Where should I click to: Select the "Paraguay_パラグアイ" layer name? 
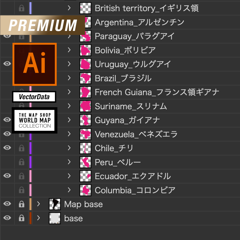tap(135, 37)
